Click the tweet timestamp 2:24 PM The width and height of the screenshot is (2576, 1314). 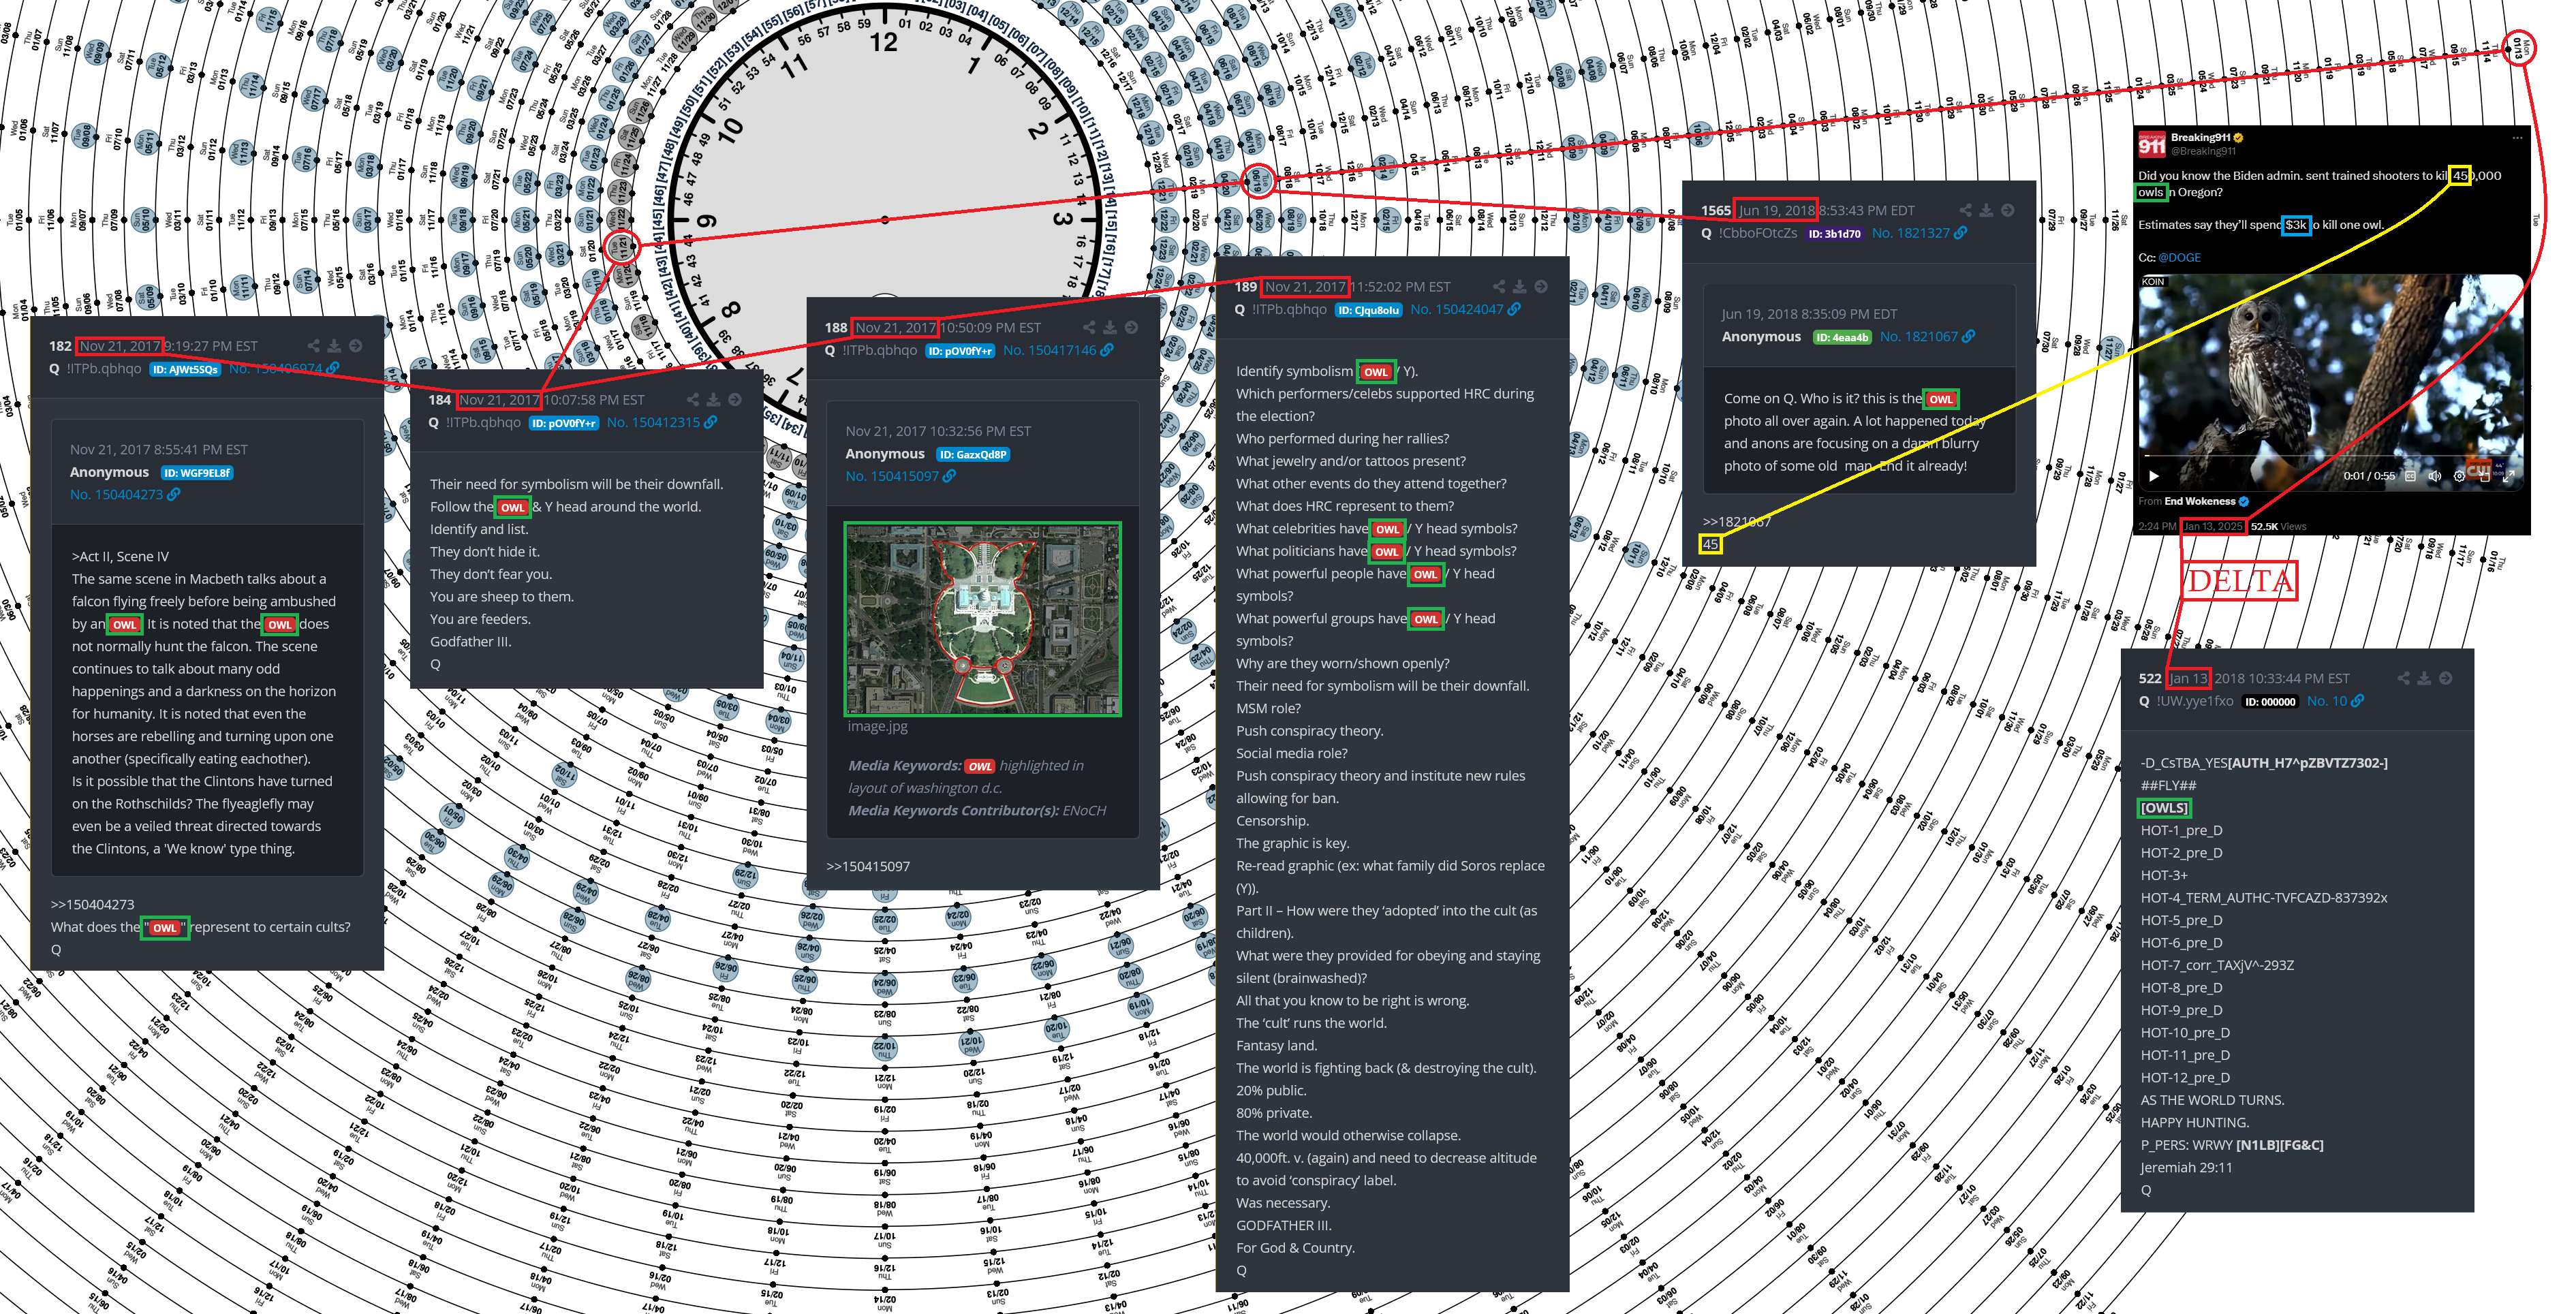[2157, 526]
